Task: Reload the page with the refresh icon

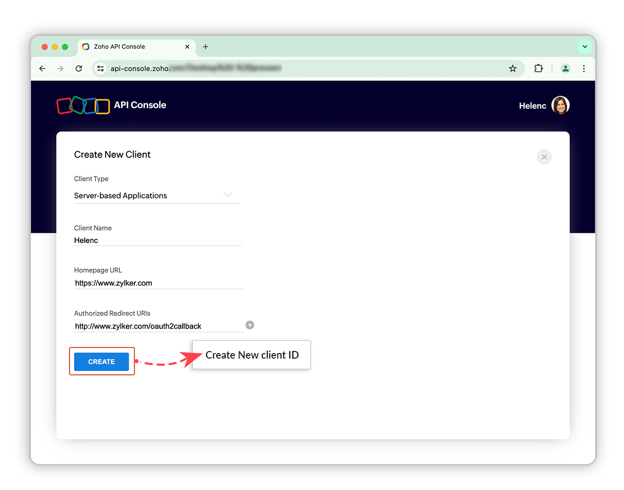Action: [x=79, y=68]
